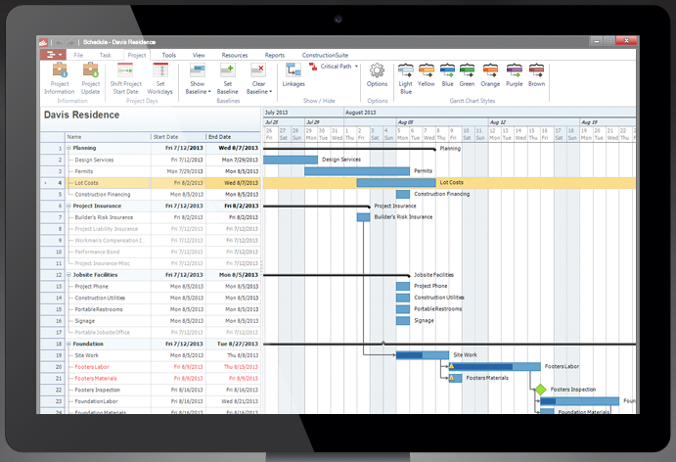Open the Options gear

coord(378,76)
